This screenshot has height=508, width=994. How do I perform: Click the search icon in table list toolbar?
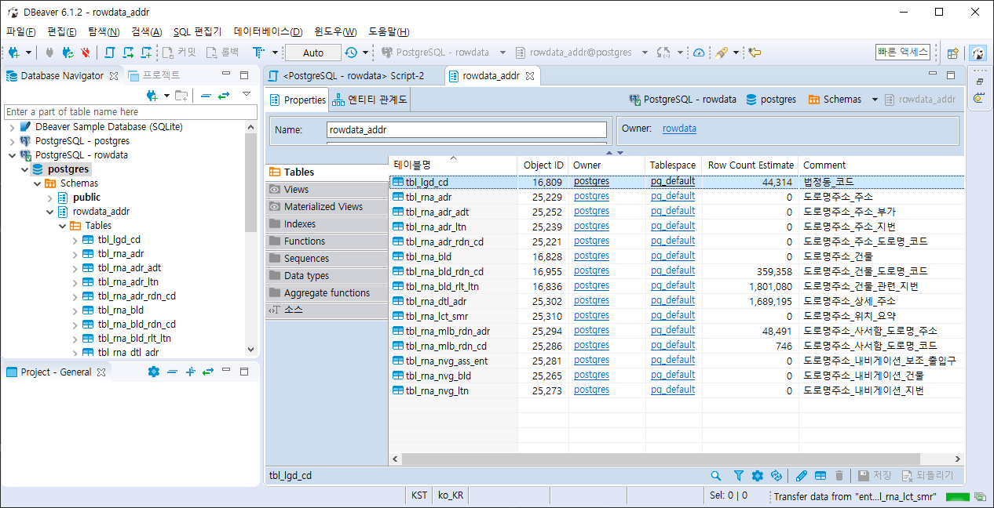tap(716, 476)
